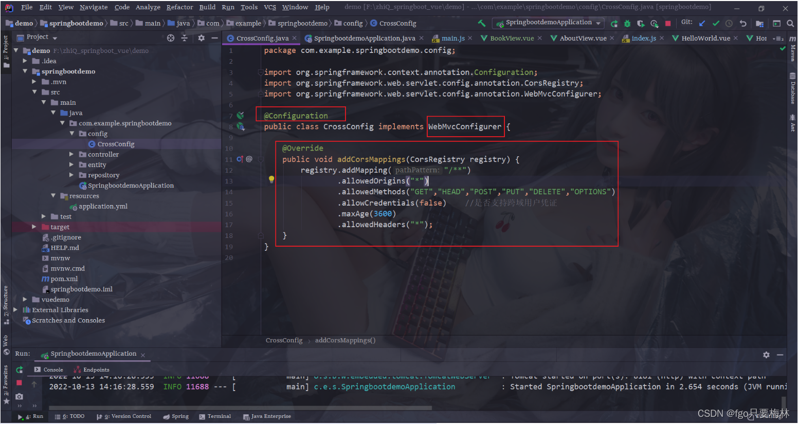
Task: Click the Collapse All icon in the Project panel
Action: click(x=185, y=38)
